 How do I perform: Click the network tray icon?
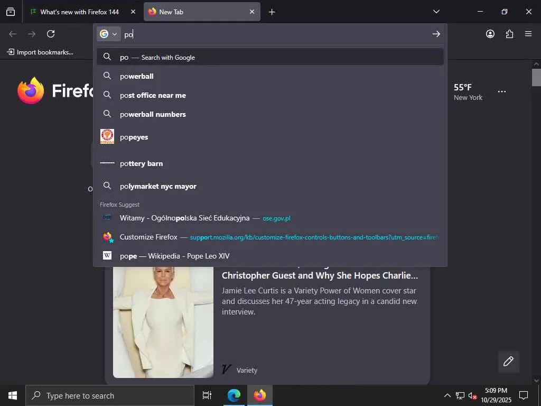460,395
